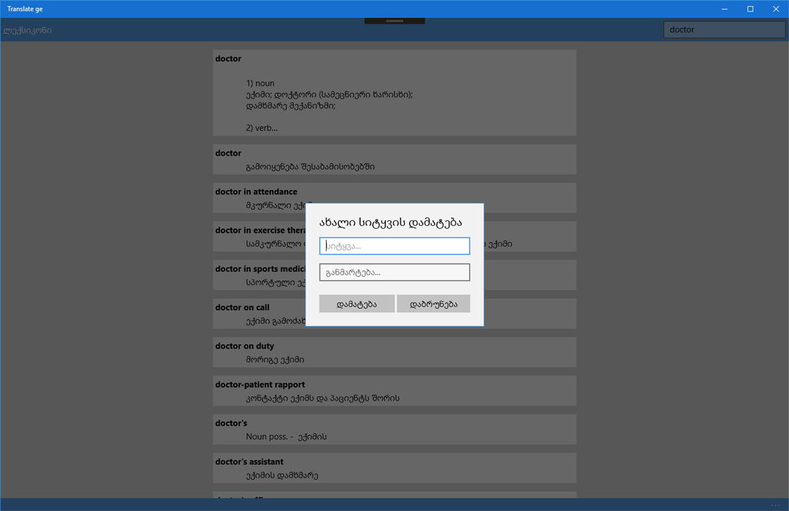Open the "doctor in sports medicine" entry
This screenshot has height=511, width=789.
tap(260, 275)
